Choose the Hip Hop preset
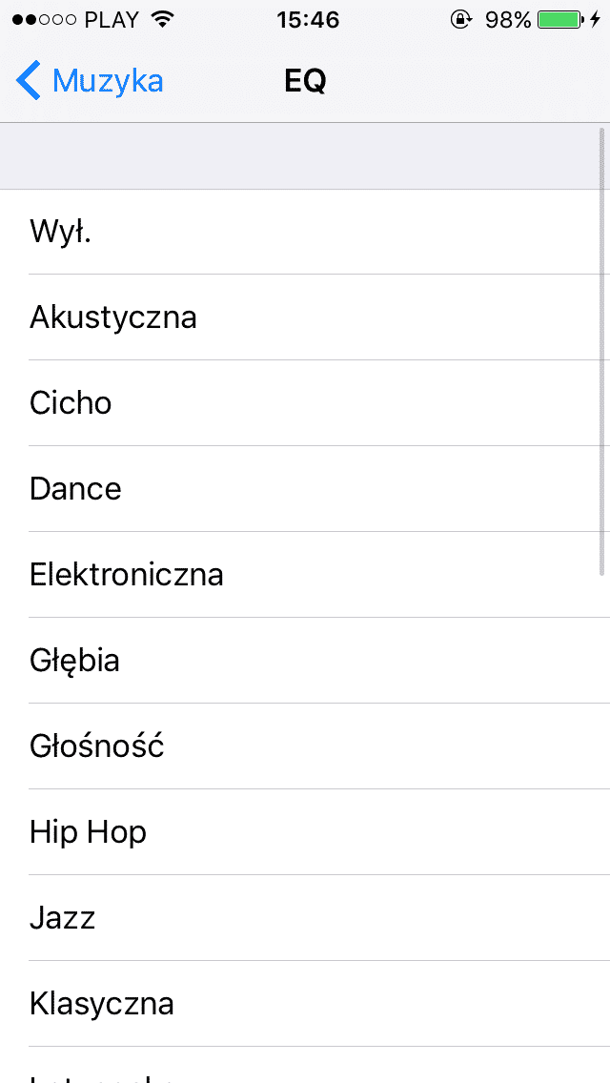Viewport: 610px width, 1083px height. coord(305,832)
